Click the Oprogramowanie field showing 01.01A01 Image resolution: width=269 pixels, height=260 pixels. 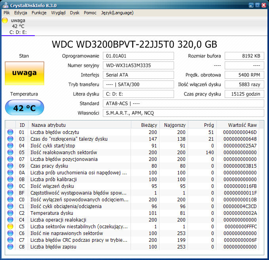coord(138,56)
